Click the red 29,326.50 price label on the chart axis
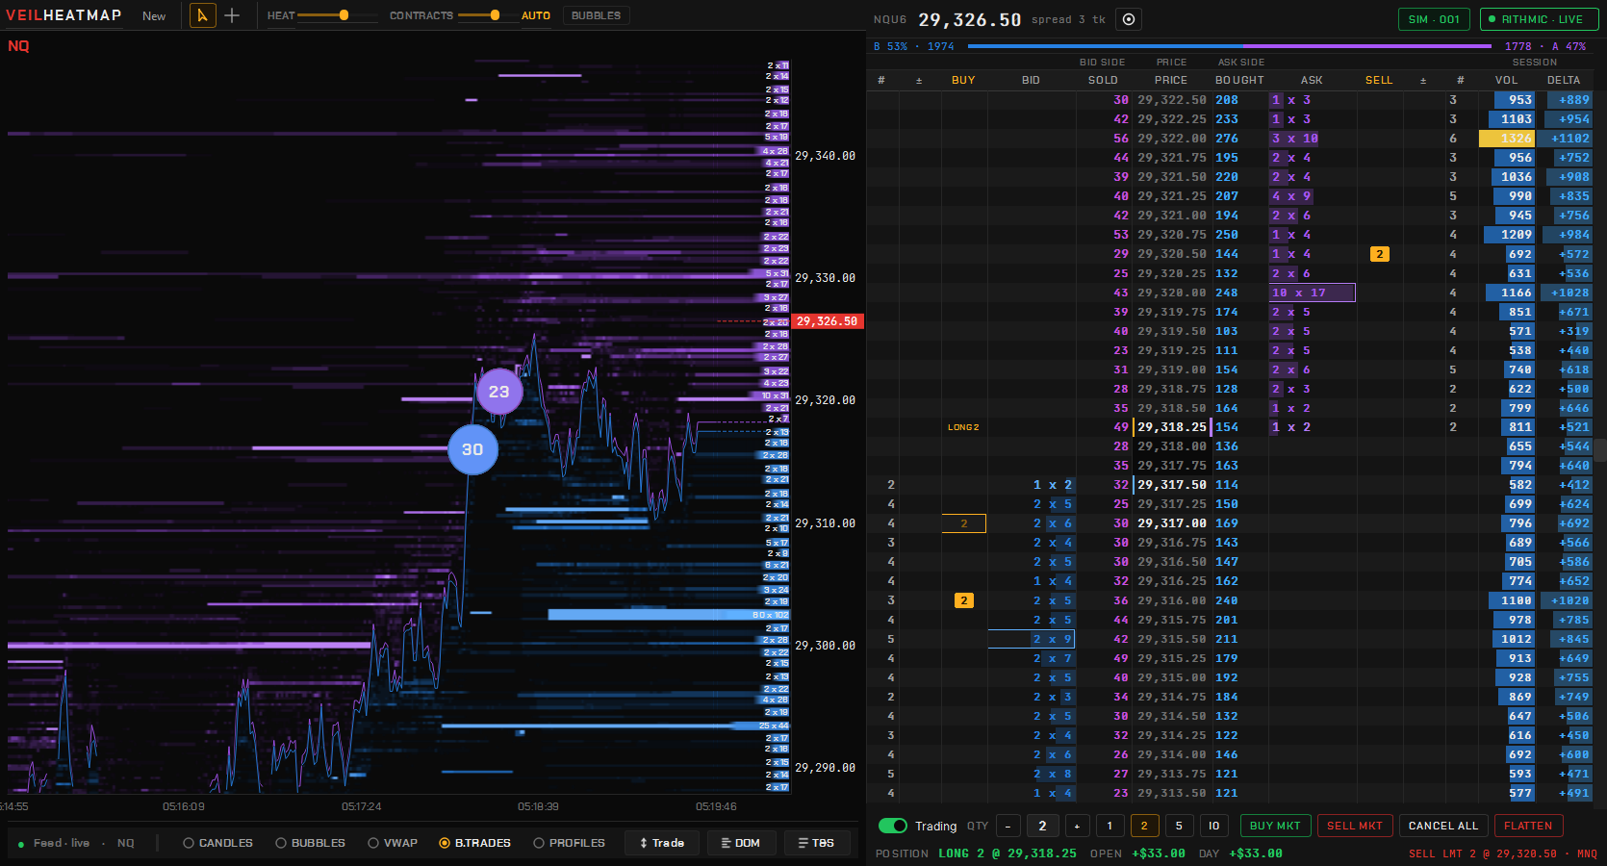 (827, 321)
